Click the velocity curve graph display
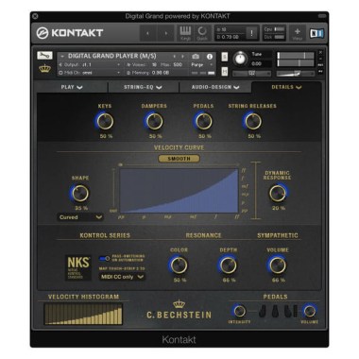 pos(179,191)
